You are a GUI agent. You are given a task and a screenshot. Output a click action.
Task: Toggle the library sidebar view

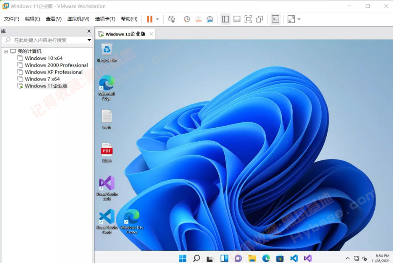[x=225, y=19]
